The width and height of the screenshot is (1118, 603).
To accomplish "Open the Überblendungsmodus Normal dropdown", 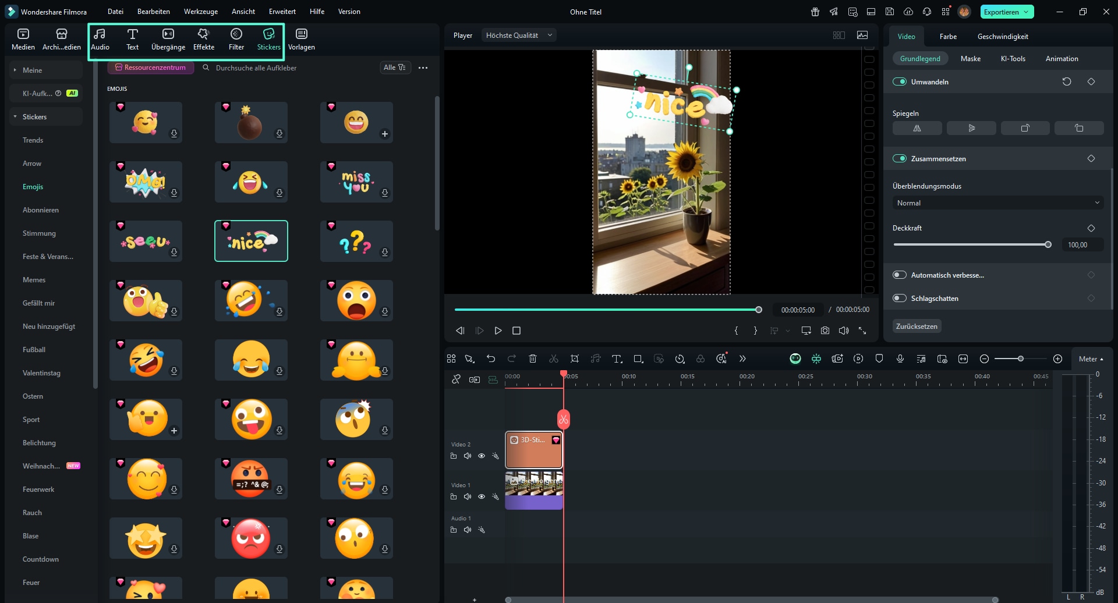I will coord(998,203).
